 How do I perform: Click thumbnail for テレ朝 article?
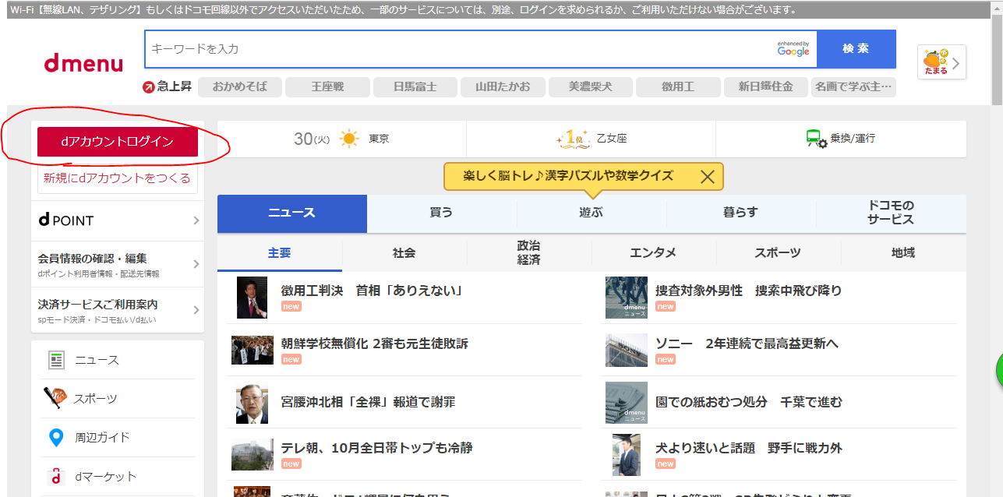point(253,455)
